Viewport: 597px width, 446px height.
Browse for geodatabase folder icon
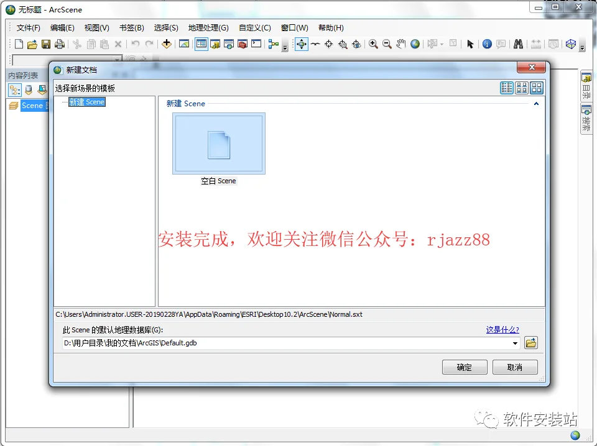(x=530, y=343)
